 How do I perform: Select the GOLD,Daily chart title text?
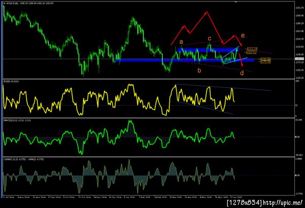coord(12,4)
